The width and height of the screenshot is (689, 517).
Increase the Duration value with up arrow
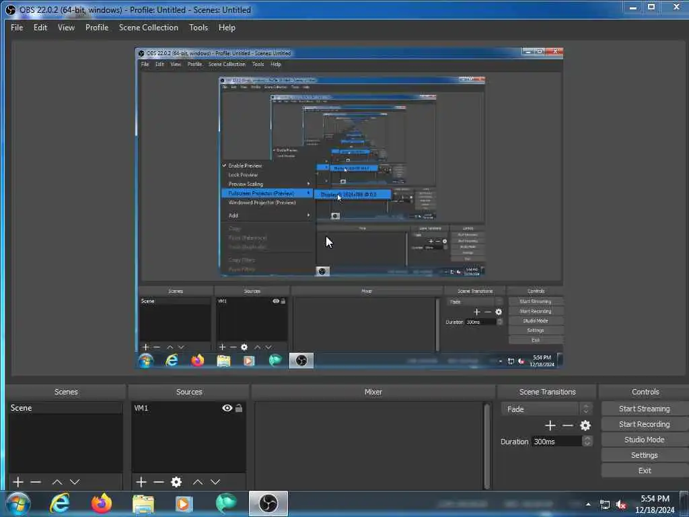587,438
